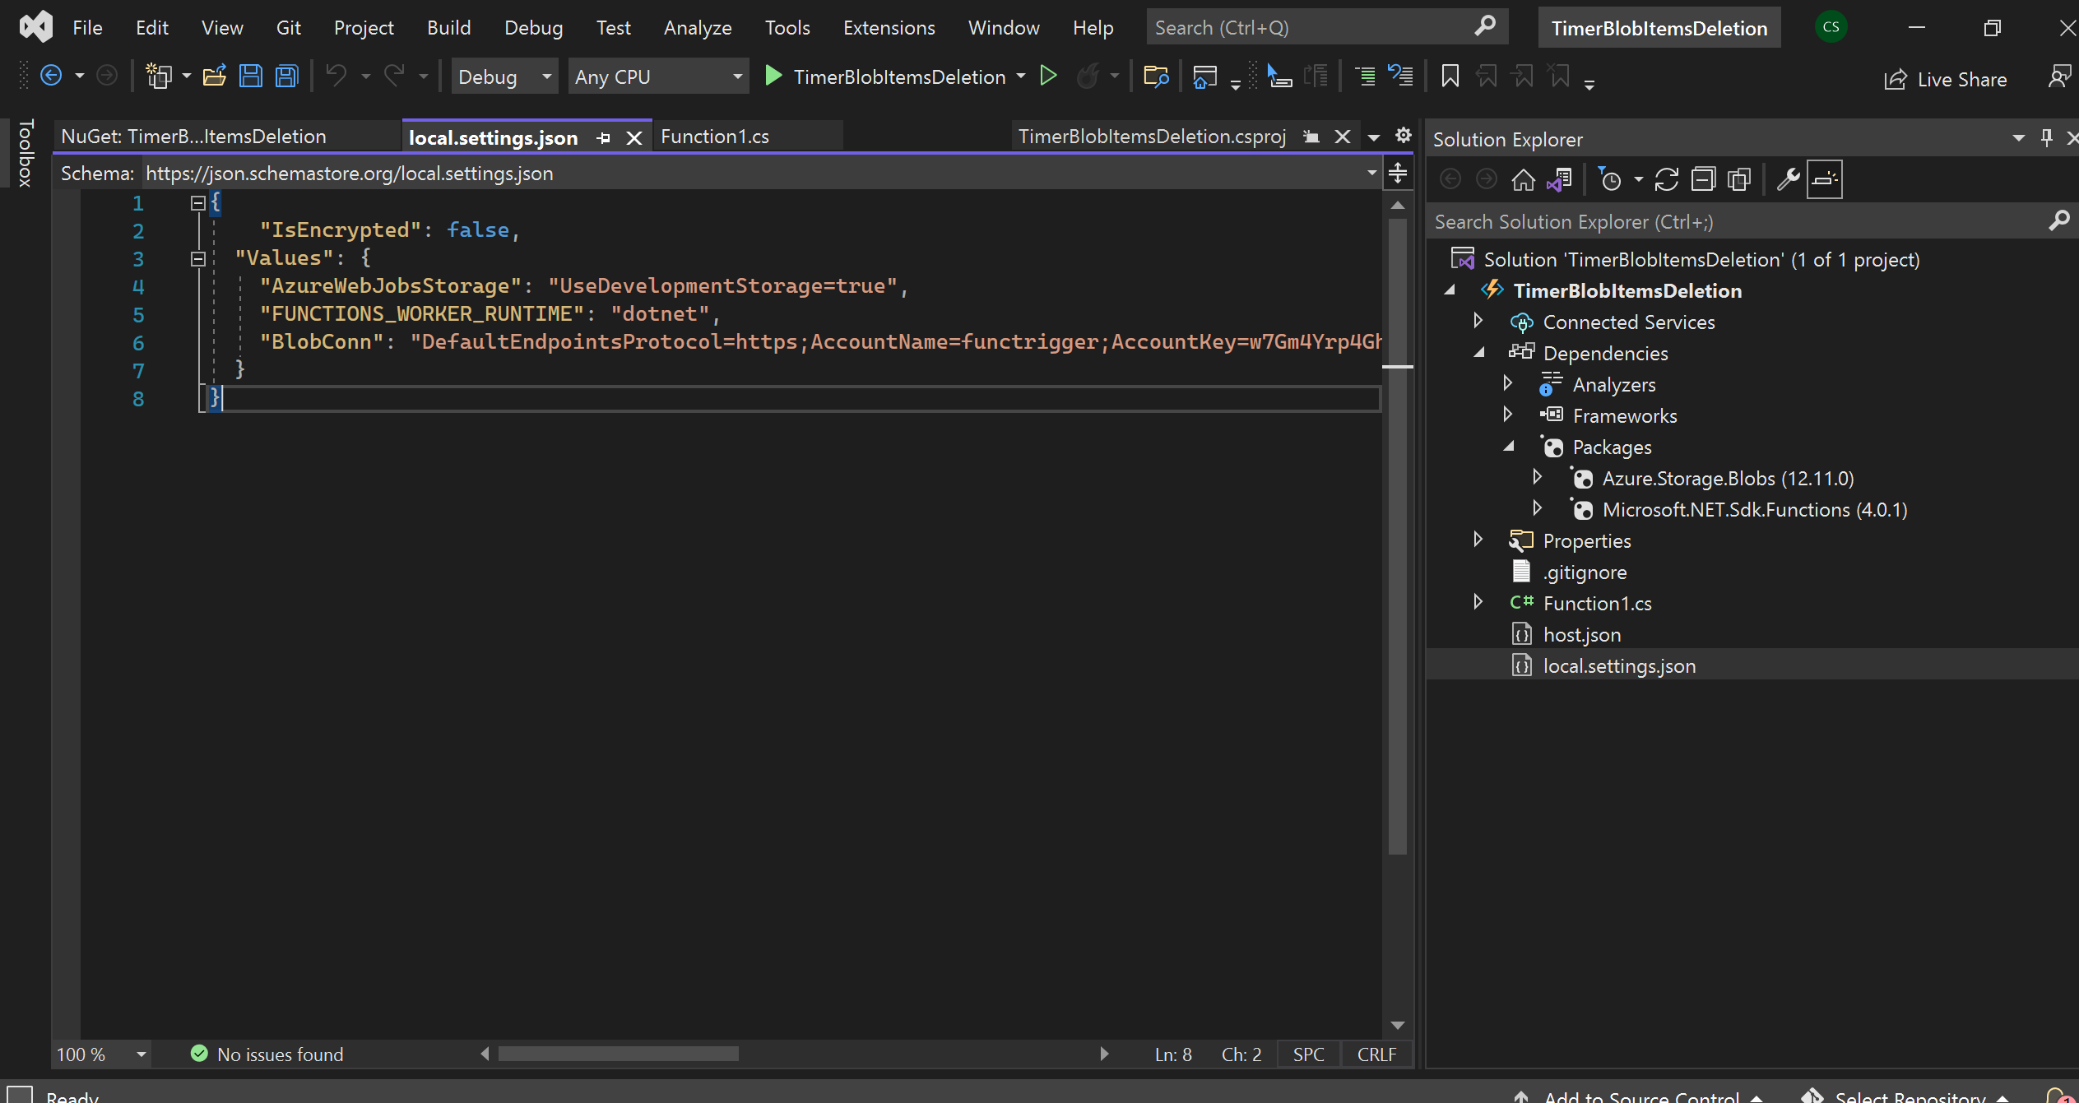Select host.json in Solution Explorer
The height and width of the screenshot is (1103, 2079).
click(x=1581, y=634)
